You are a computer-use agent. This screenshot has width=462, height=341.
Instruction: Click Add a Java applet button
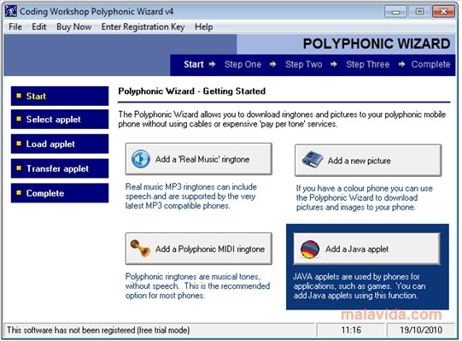(366, 249)
